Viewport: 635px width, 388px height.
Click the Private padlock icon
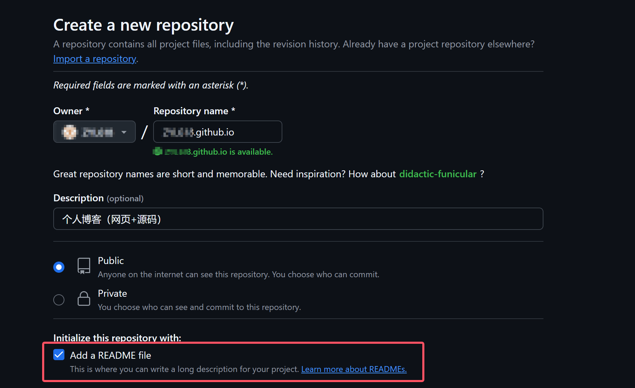click(84, 299)
